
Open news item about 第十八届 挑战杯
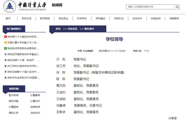(x=23, y=60)
